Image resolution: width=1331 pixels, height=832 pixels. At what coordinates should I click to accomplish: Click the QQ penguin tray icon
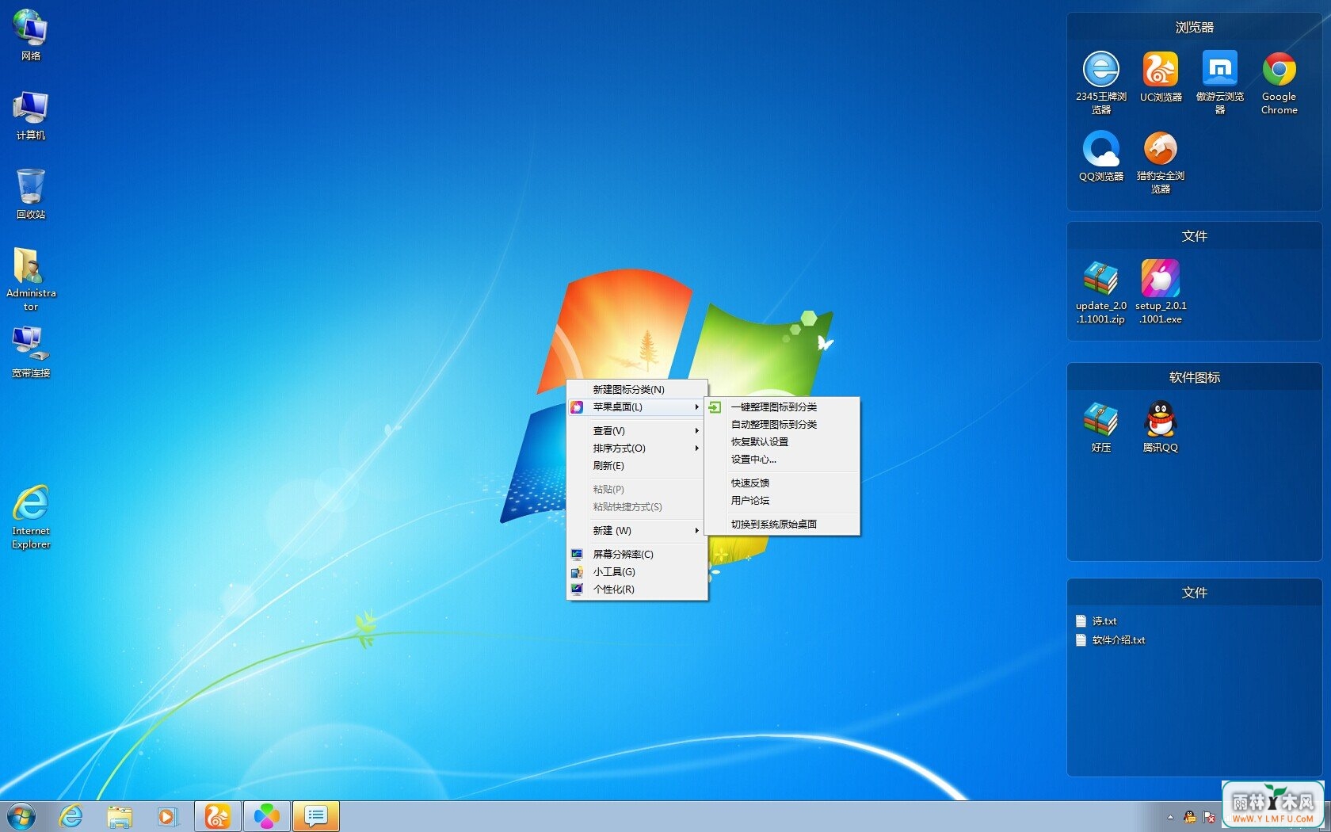pyautogui.click(x=1189, y=817)
